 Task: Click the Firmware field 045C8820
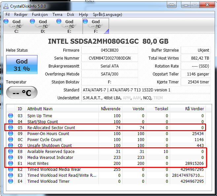point(110,50)
